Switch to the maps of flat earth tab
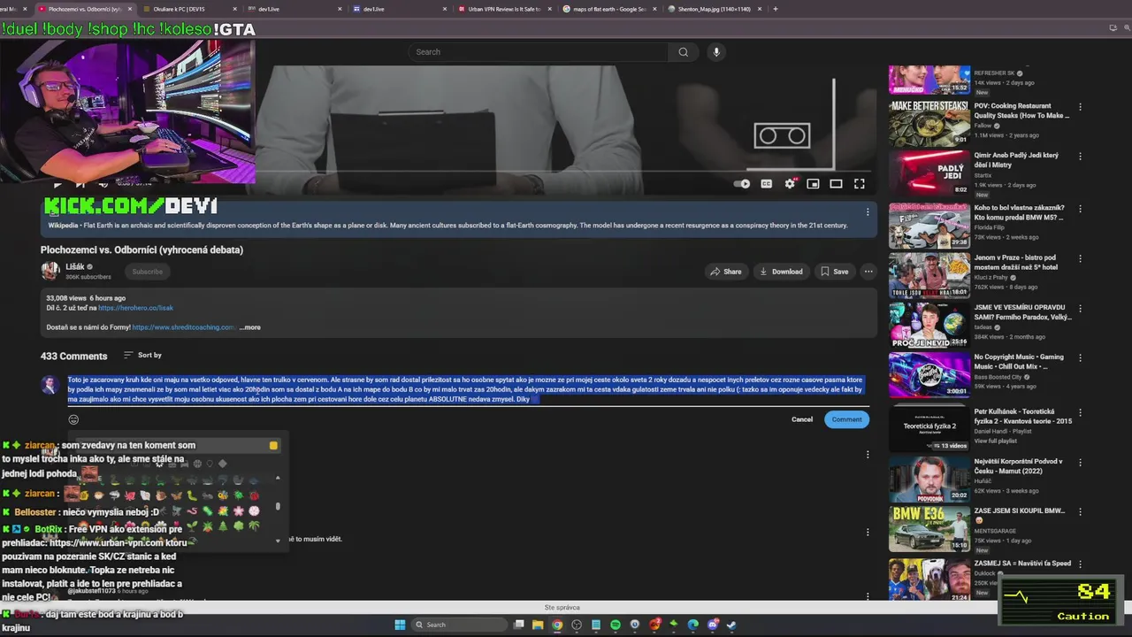Screen dimensions: 1132x637 click(609, 9)
